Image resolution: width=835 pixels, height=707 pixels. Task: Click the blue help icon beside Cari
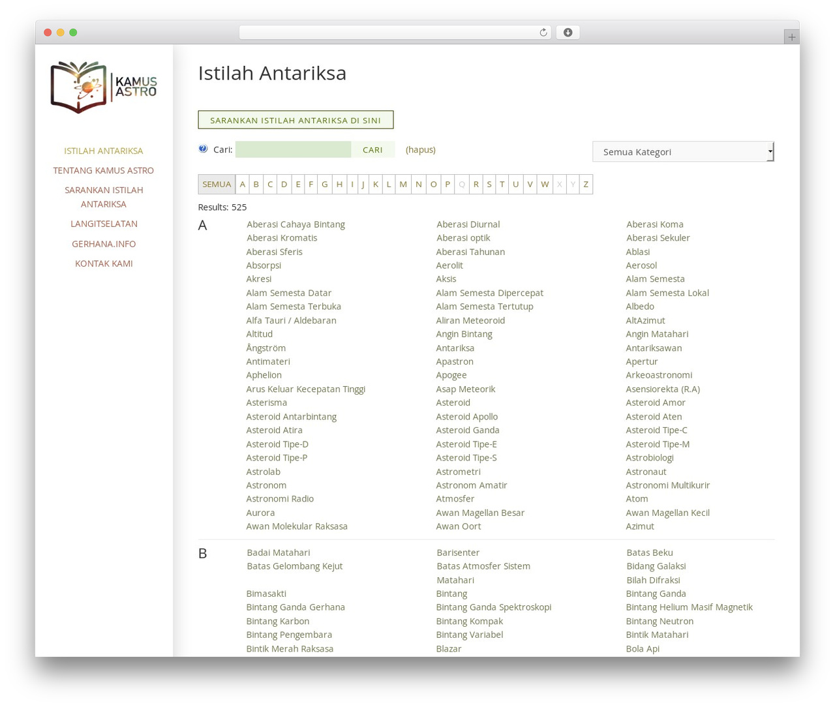point(203,149)
